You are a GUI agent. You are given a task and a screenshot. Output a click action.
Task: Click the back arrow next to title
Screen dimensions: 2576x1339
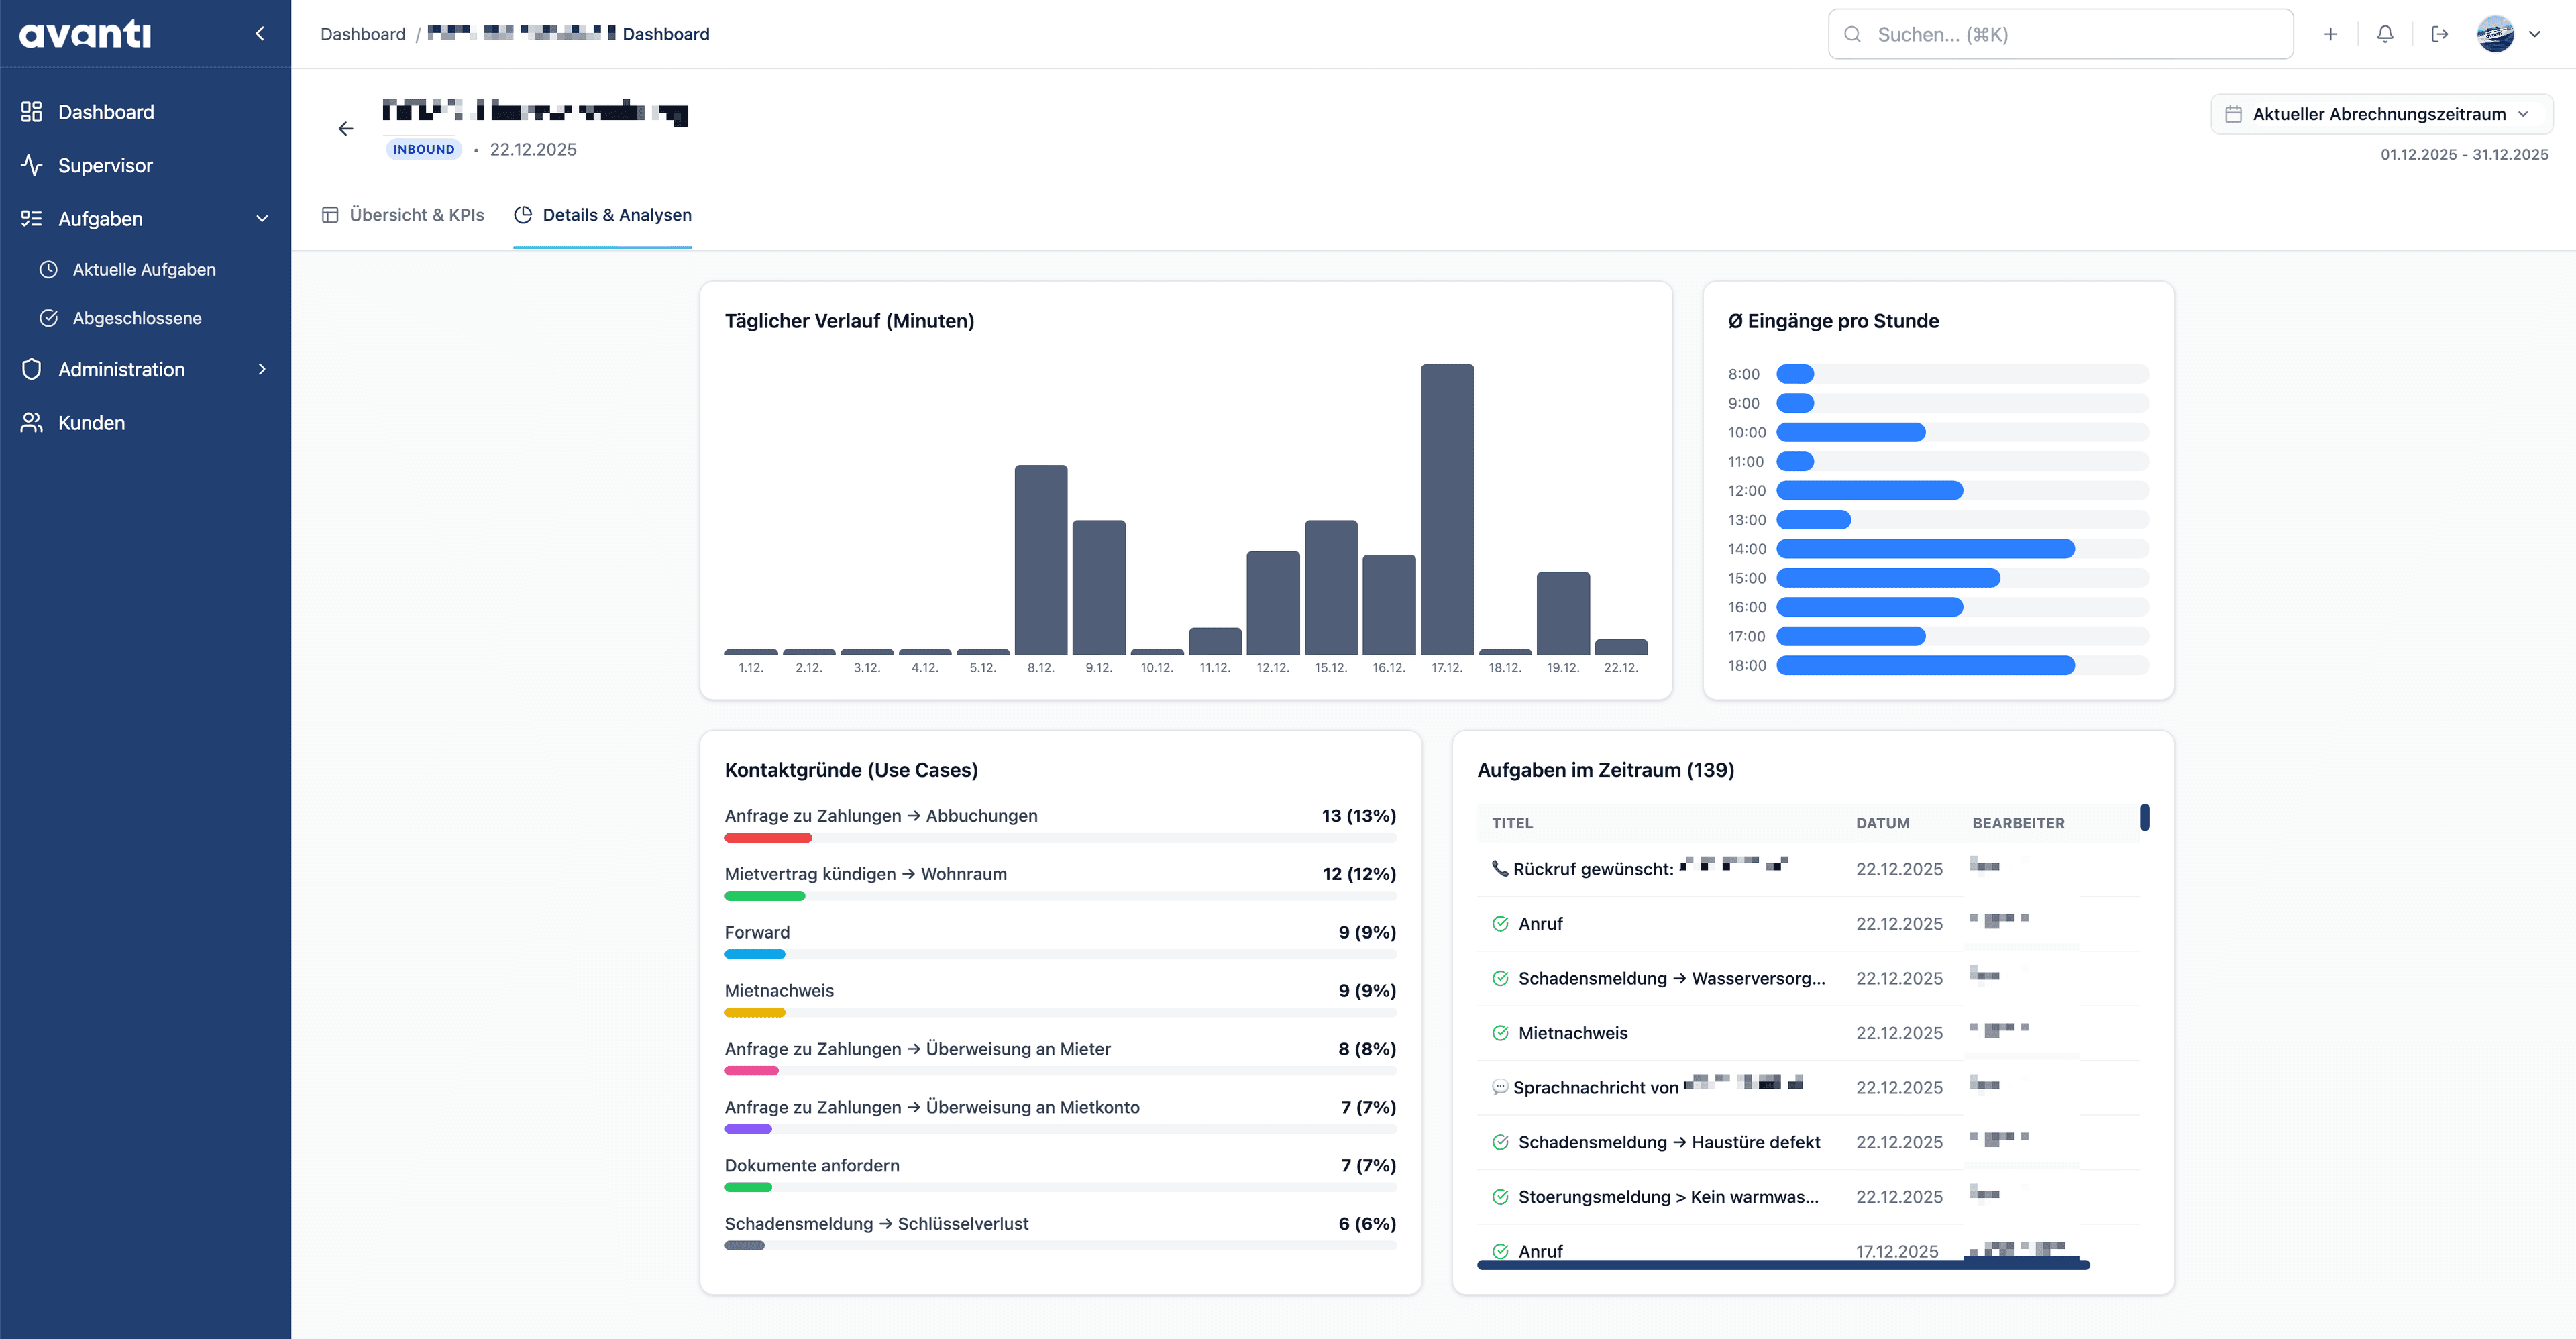coord(346,129)
